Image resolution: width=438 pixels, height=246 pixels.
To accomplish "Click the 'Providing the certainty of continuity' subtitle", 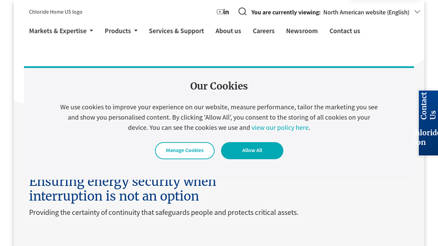I will [164, 212].
